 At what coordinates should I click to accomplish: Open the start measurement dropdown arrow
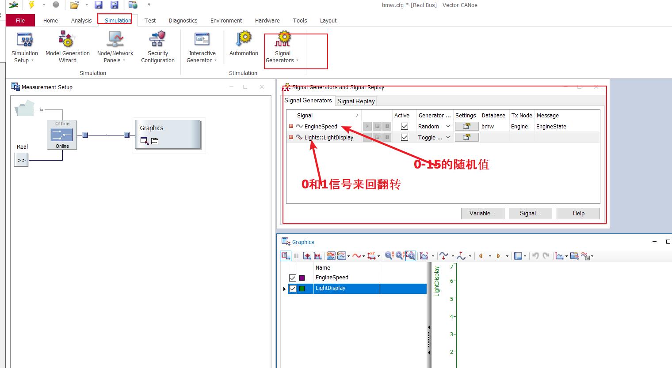tap(44, 5)
